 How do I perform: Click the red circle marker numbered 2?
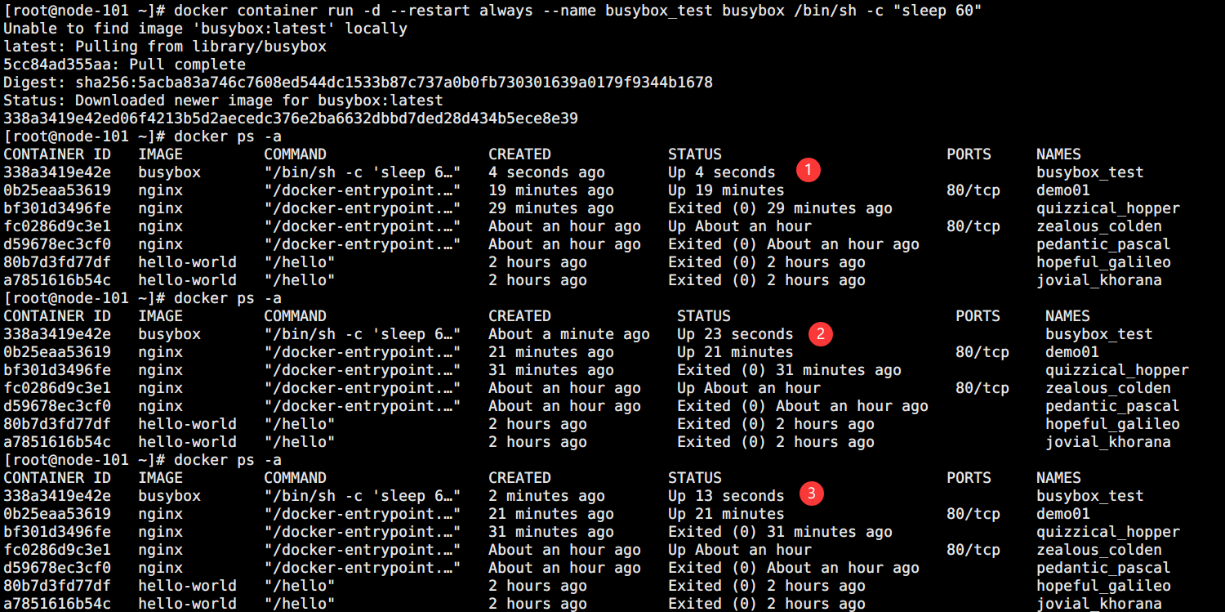point(820,333)
